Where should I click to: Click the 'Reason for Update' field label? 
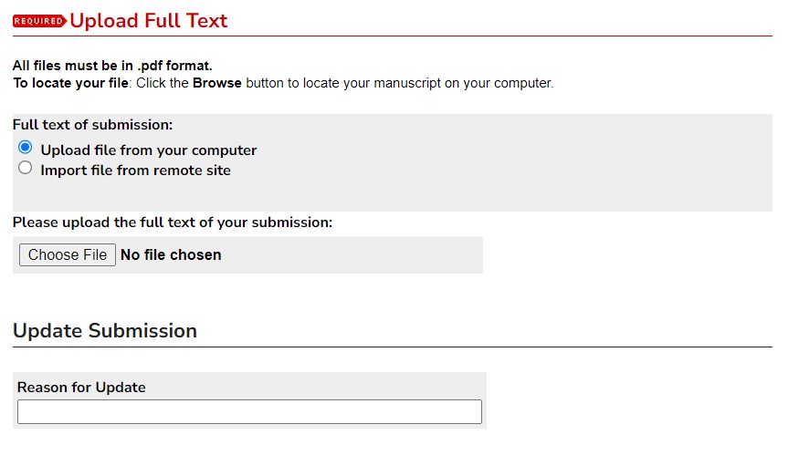[81, 388]
